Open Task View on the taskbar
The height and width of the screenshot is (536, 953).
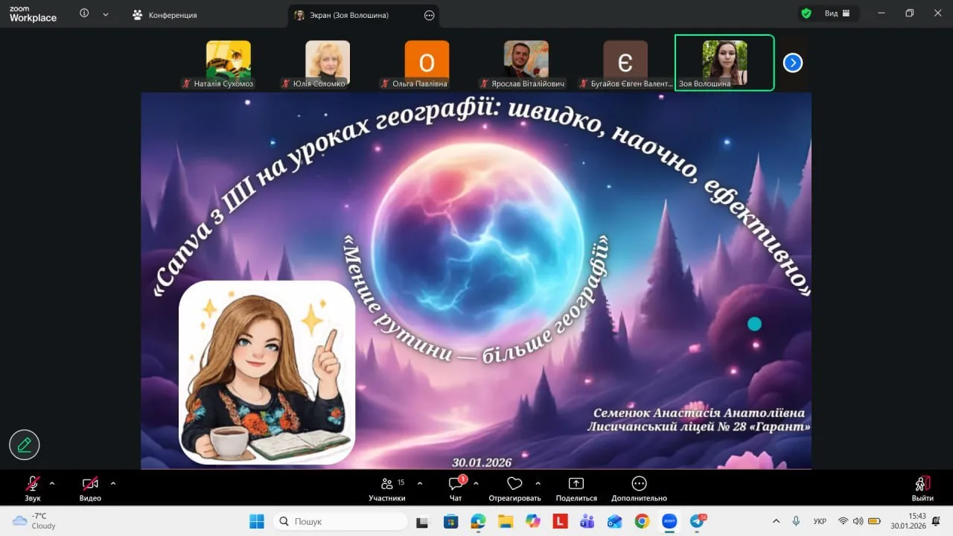[423, 521]
